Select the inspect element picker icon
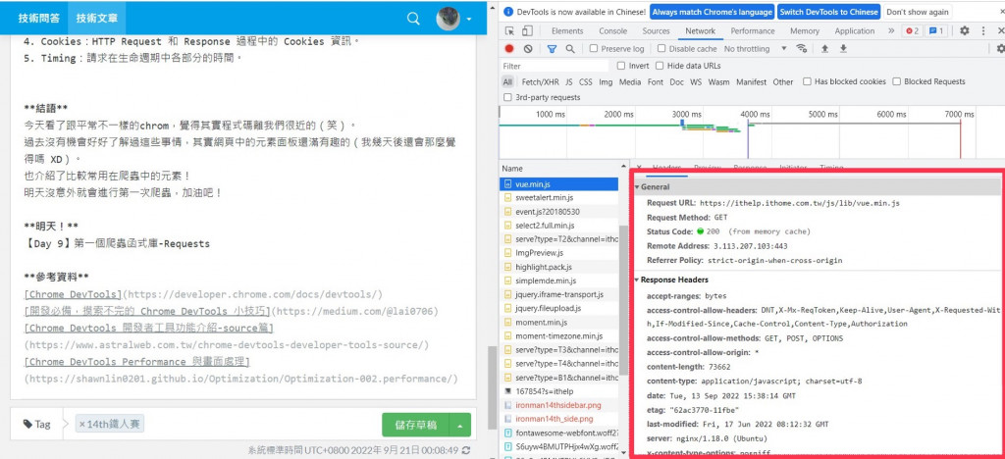This screenshot has height=459, width=1005. point(510,30)
